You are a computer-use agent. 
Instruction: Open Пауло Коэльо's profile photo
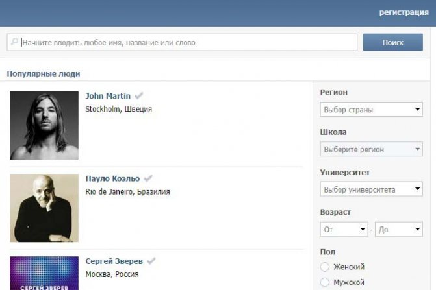44,208
